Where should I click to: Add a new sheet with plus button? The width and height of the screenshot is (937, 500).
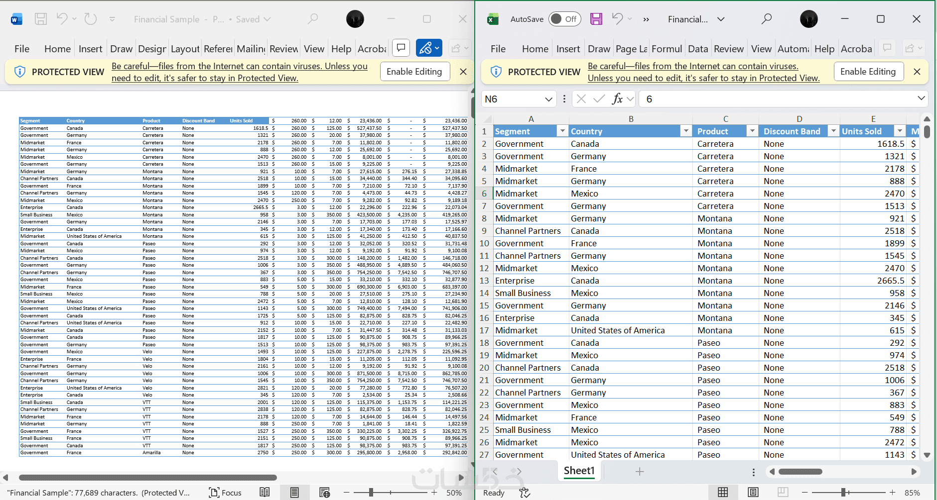(x=640, y=471)
